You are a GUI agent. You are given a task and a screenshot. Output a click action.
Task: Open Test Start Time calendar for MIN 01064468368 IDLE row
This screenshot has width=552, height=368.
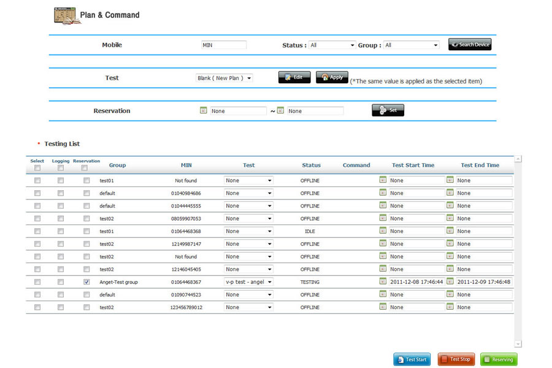(383, 231)
